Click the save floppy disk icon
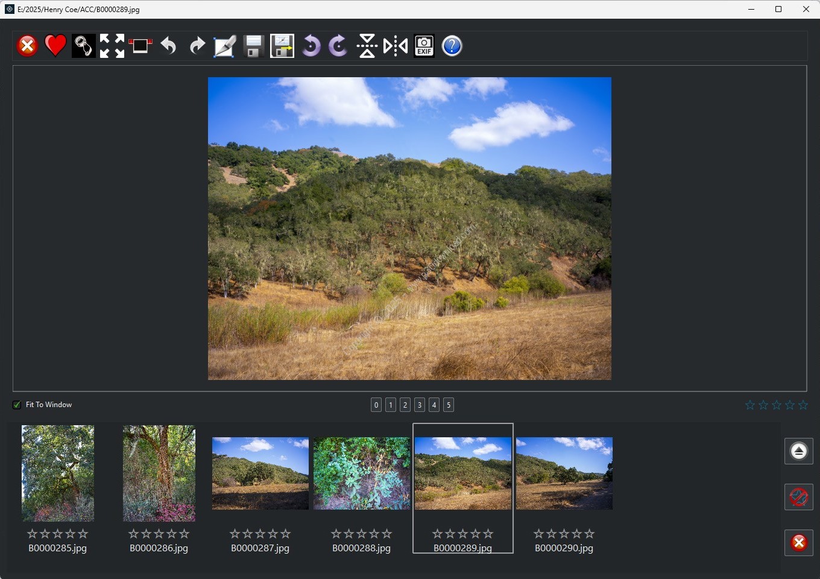820x579 pixels. pos(253,46)
